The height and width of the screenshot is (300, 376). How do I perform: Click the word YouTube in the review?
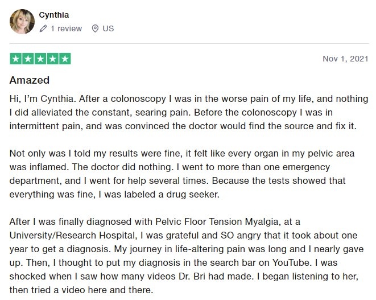pyautogui.click(x=291, y=262)
